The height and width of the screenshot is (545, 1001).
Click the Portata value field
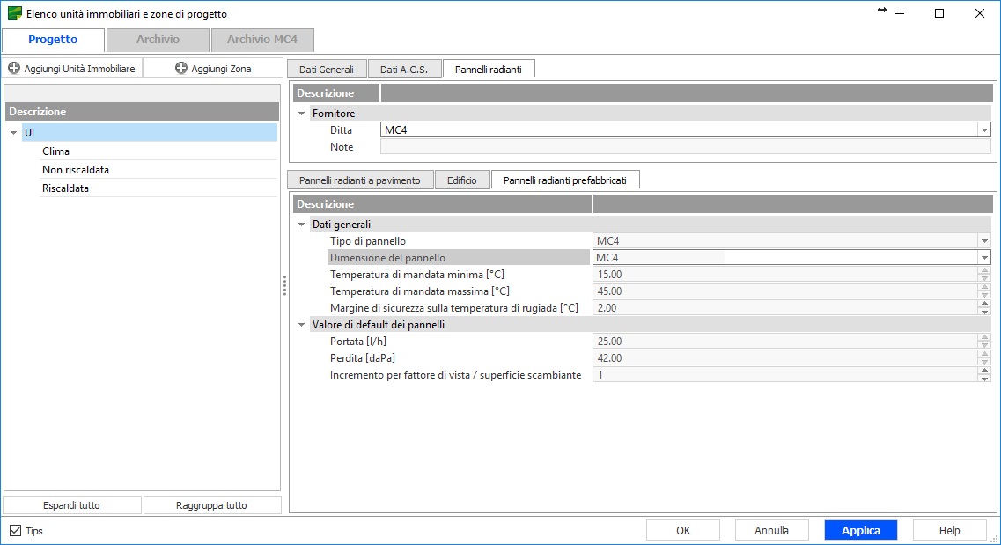tap(784, 342)
